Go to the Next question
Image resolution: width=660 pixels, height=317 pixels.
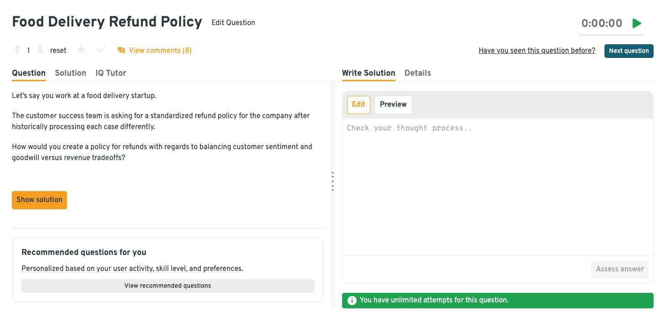coord(629,51)
